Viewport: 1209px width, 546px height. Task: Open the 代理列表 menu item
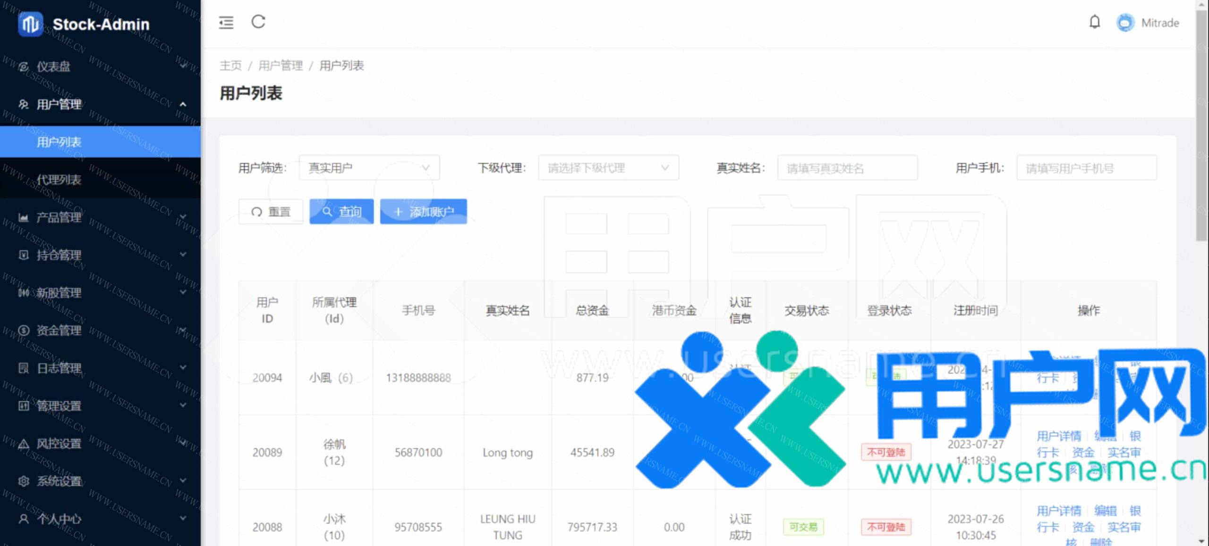tap(59, 180)
